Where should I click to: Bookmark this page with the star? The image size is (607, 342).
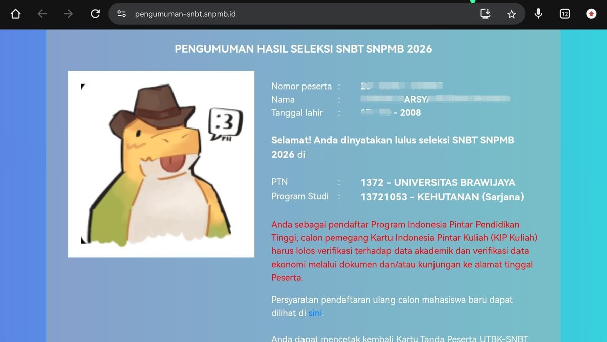pyautogui.click(x=512, y=14)
